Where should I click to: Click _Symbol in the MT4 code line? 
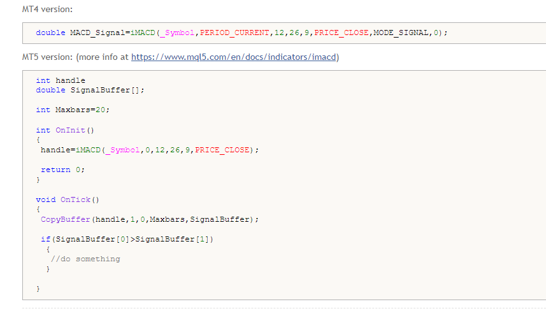click(x=177, y=33)
